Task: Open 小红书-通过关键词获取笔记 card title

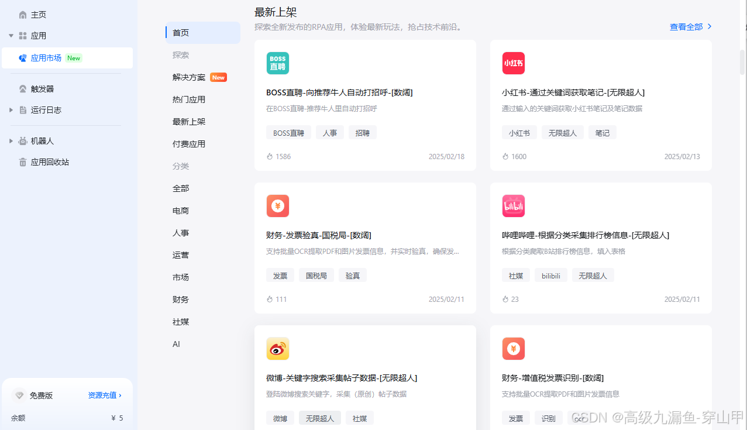Action: (x=573, y=92)
